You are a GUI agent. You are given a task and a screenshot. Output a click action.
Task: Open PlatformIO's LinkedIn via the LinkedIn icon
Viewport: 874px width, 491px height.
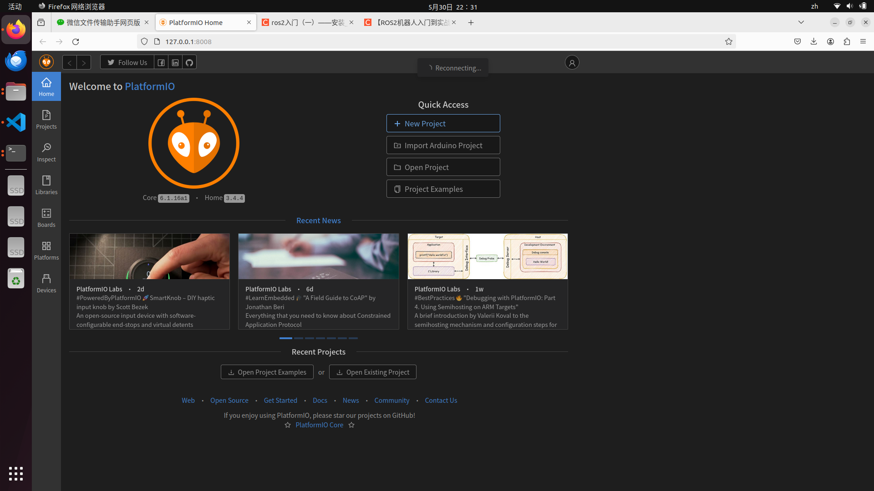175,62
